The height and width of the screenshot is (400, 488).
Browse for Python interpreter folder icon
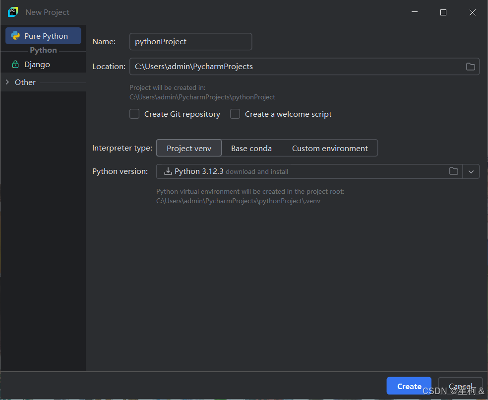point(453,171)
